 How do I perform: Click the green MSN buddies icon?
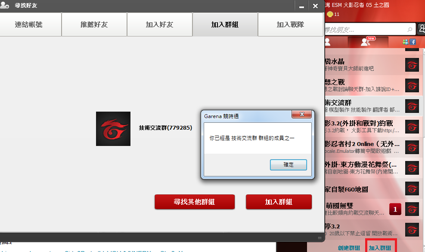click(x=406, y=42)
